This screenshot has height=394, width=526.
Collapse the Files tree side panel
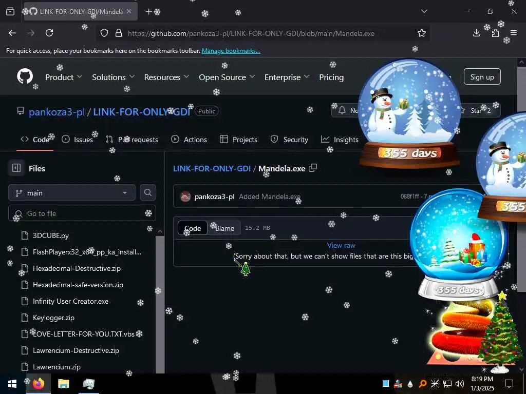(16, 168)
